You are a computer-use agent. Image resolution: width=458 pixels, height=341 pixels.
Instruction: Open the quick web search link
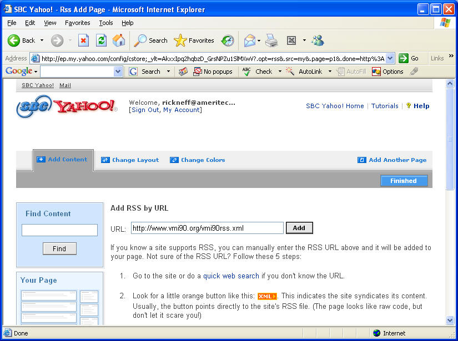[231, 276]
